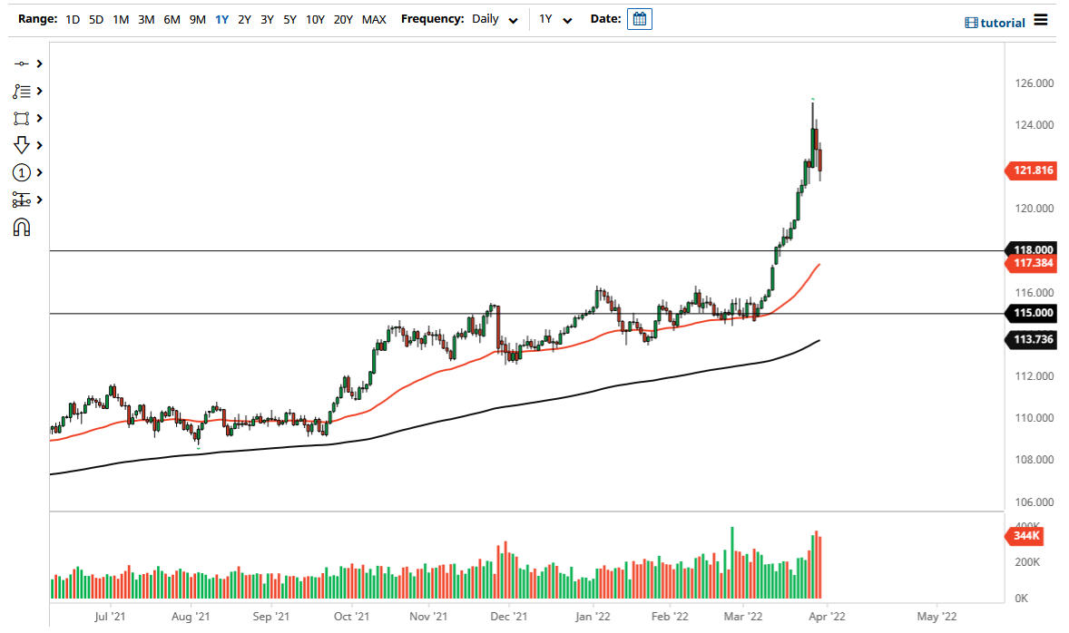Viewport: 1069px width, 633px height.
Task: Select the arrow annotation tool
Action: [20, 145]
